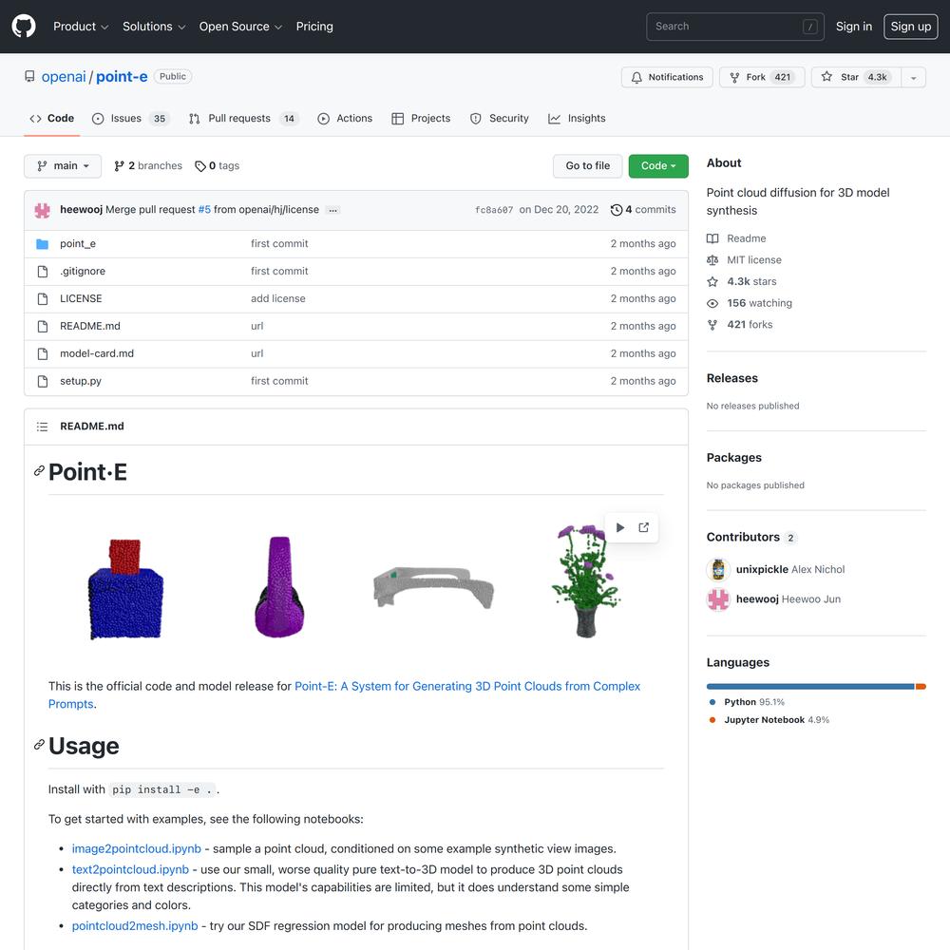Viewport: 950px width, 950px height.
Task: Expand the commit message ellipsis
Action: coord(332,210)
